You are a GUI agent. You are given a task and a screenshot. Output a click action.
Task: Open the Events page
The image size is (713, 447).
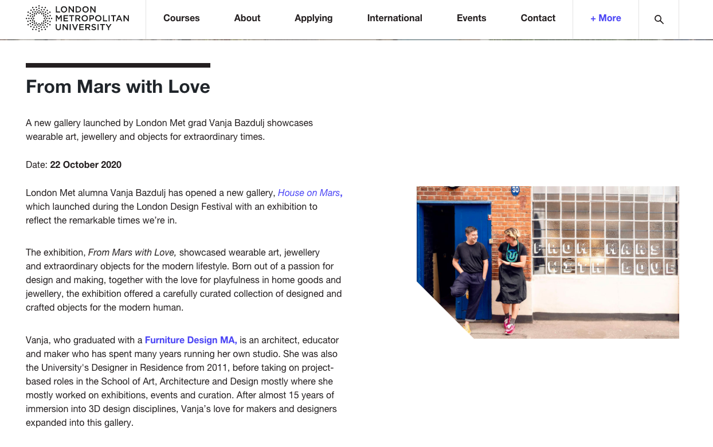click(x=472, y=18)
